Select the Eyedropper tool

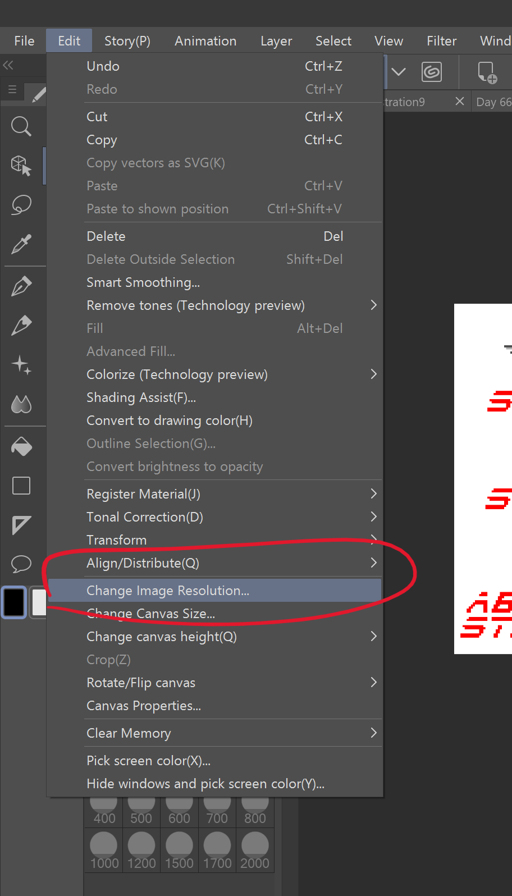pos(21,244)
